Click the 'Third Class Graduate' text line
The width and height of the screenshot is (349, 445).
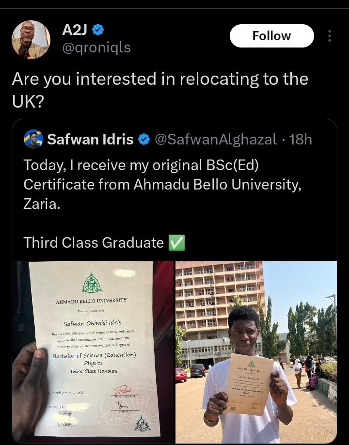[94, 242]
